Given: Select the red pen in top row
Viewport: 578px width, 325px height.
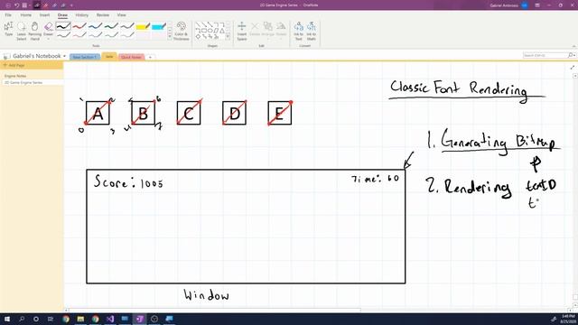Looking at the screenshot, I should [79, 26].
